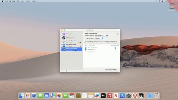Open Reminders from the Dock

(85, 96)
